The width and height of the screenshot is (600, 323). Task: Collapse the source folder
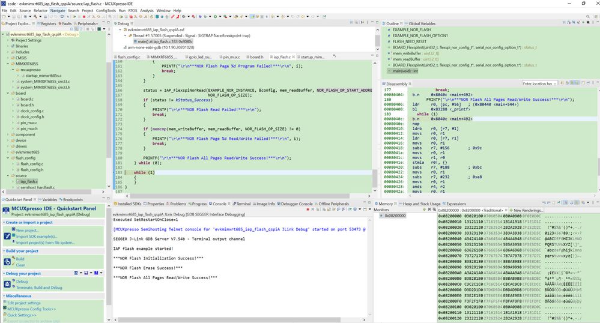[x=8, y=176]
